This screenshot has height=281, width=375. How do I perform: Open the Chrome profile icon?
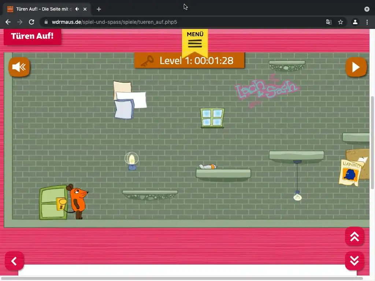355,22
